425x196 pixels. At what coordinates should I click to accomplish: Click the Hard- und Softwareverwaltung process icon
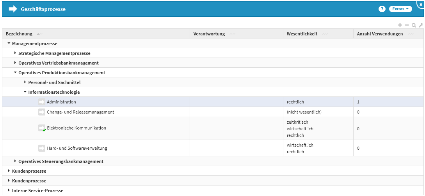42,148
